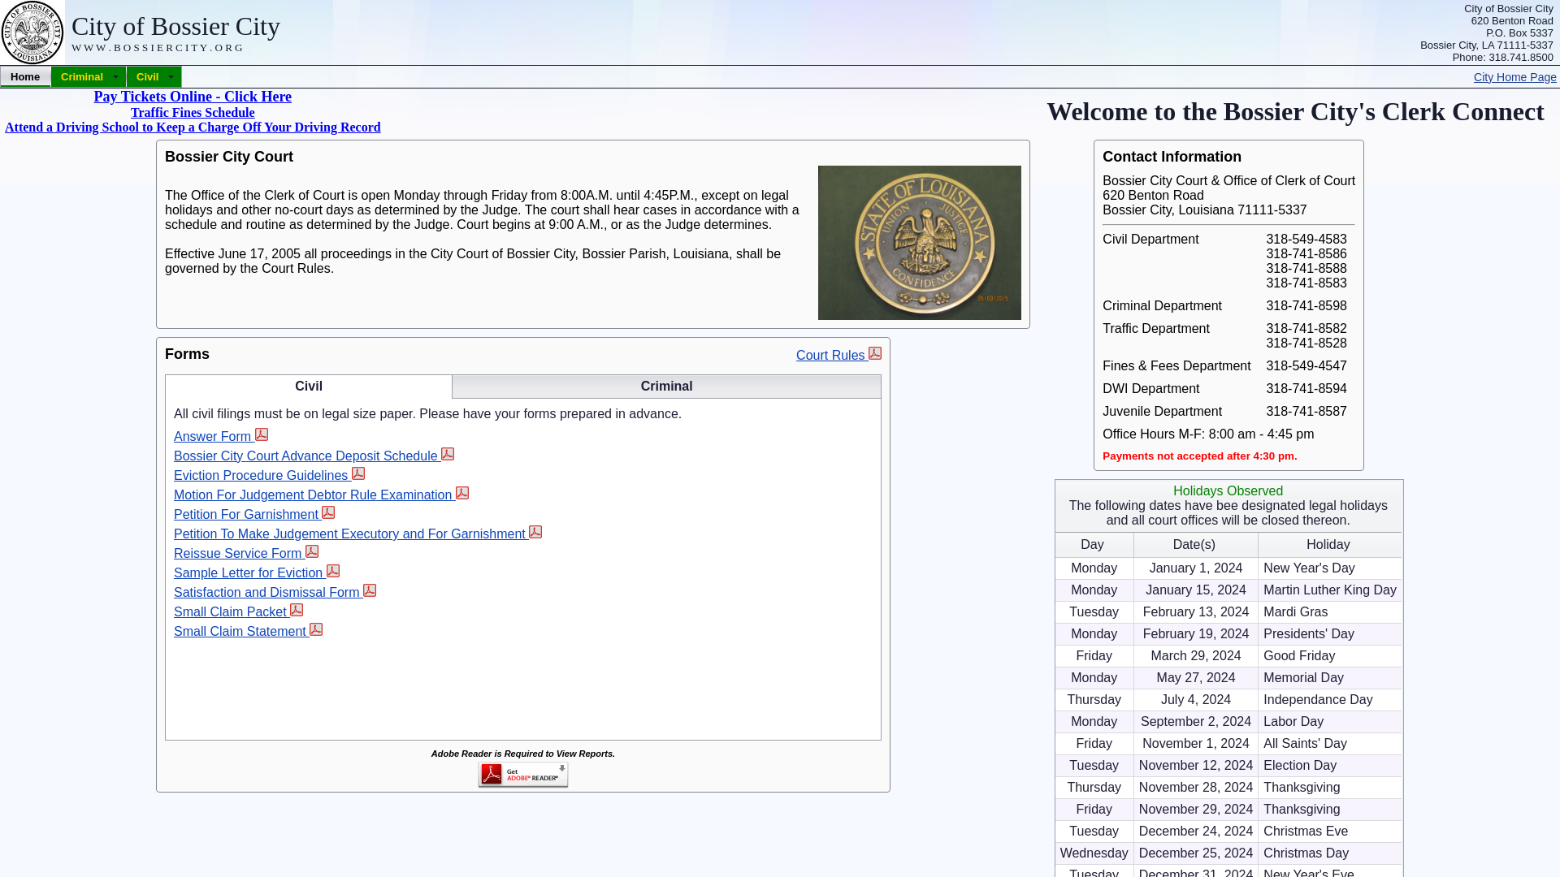Click the PDF icon beside Motion For Judgement Debtor Rule Examination
The image size is (1560, 877).
(462, 493)
